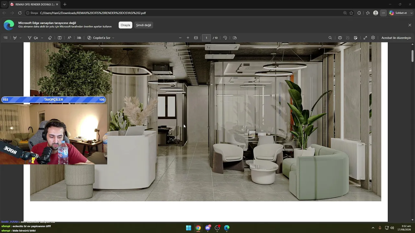Click the Dosya site information label
Screen dimensions: 415x233
(x=32, y=13)
